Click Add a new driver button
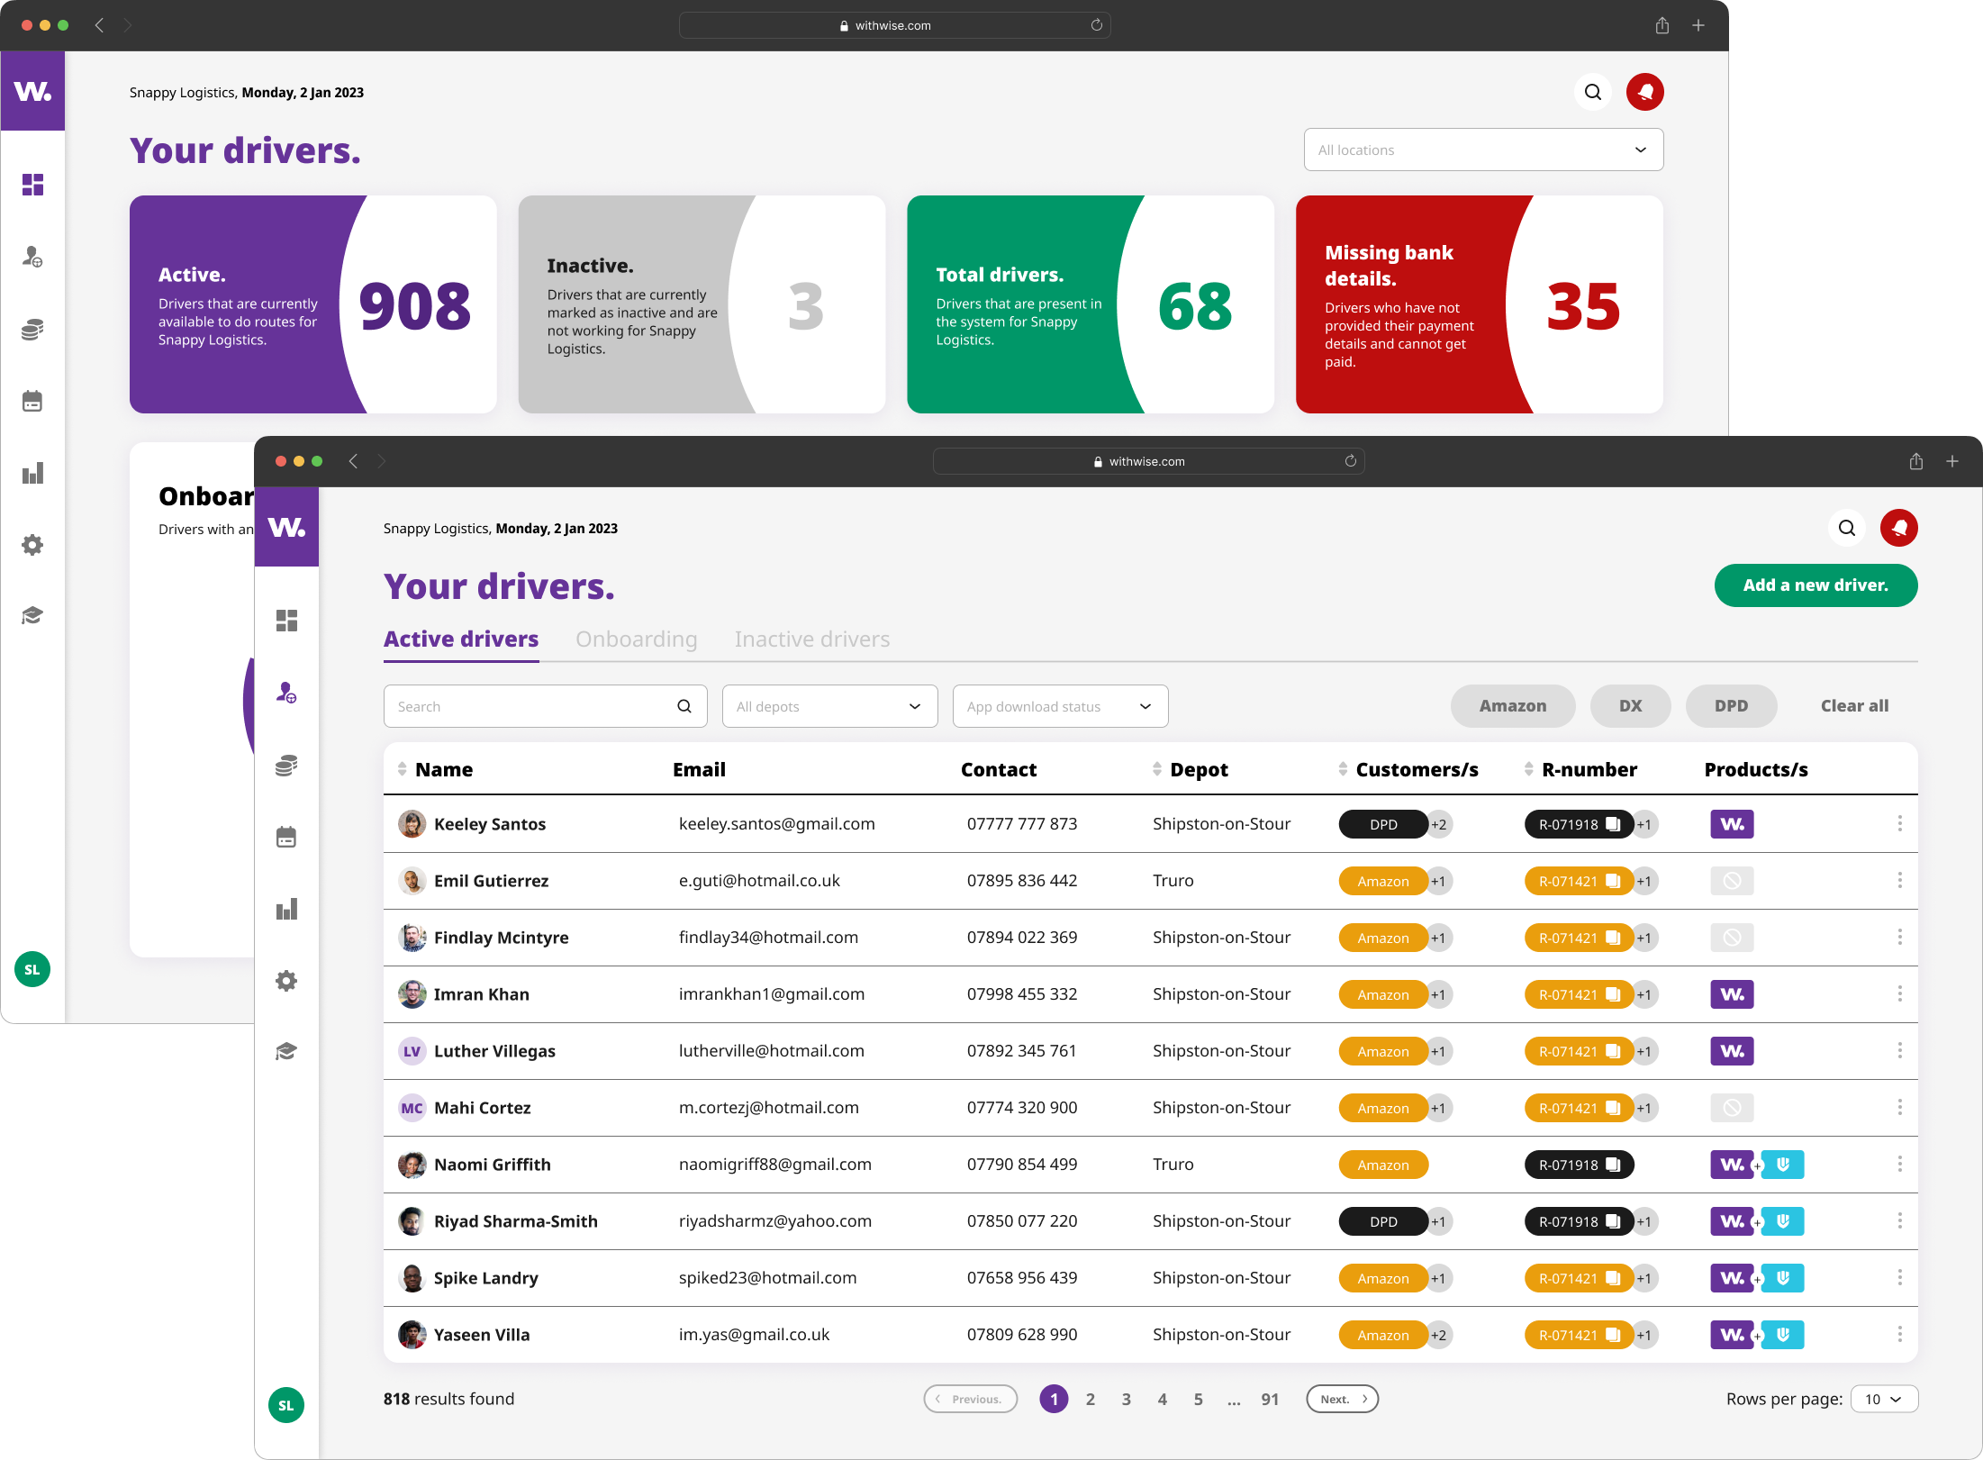 click(x=1815, y=585)
